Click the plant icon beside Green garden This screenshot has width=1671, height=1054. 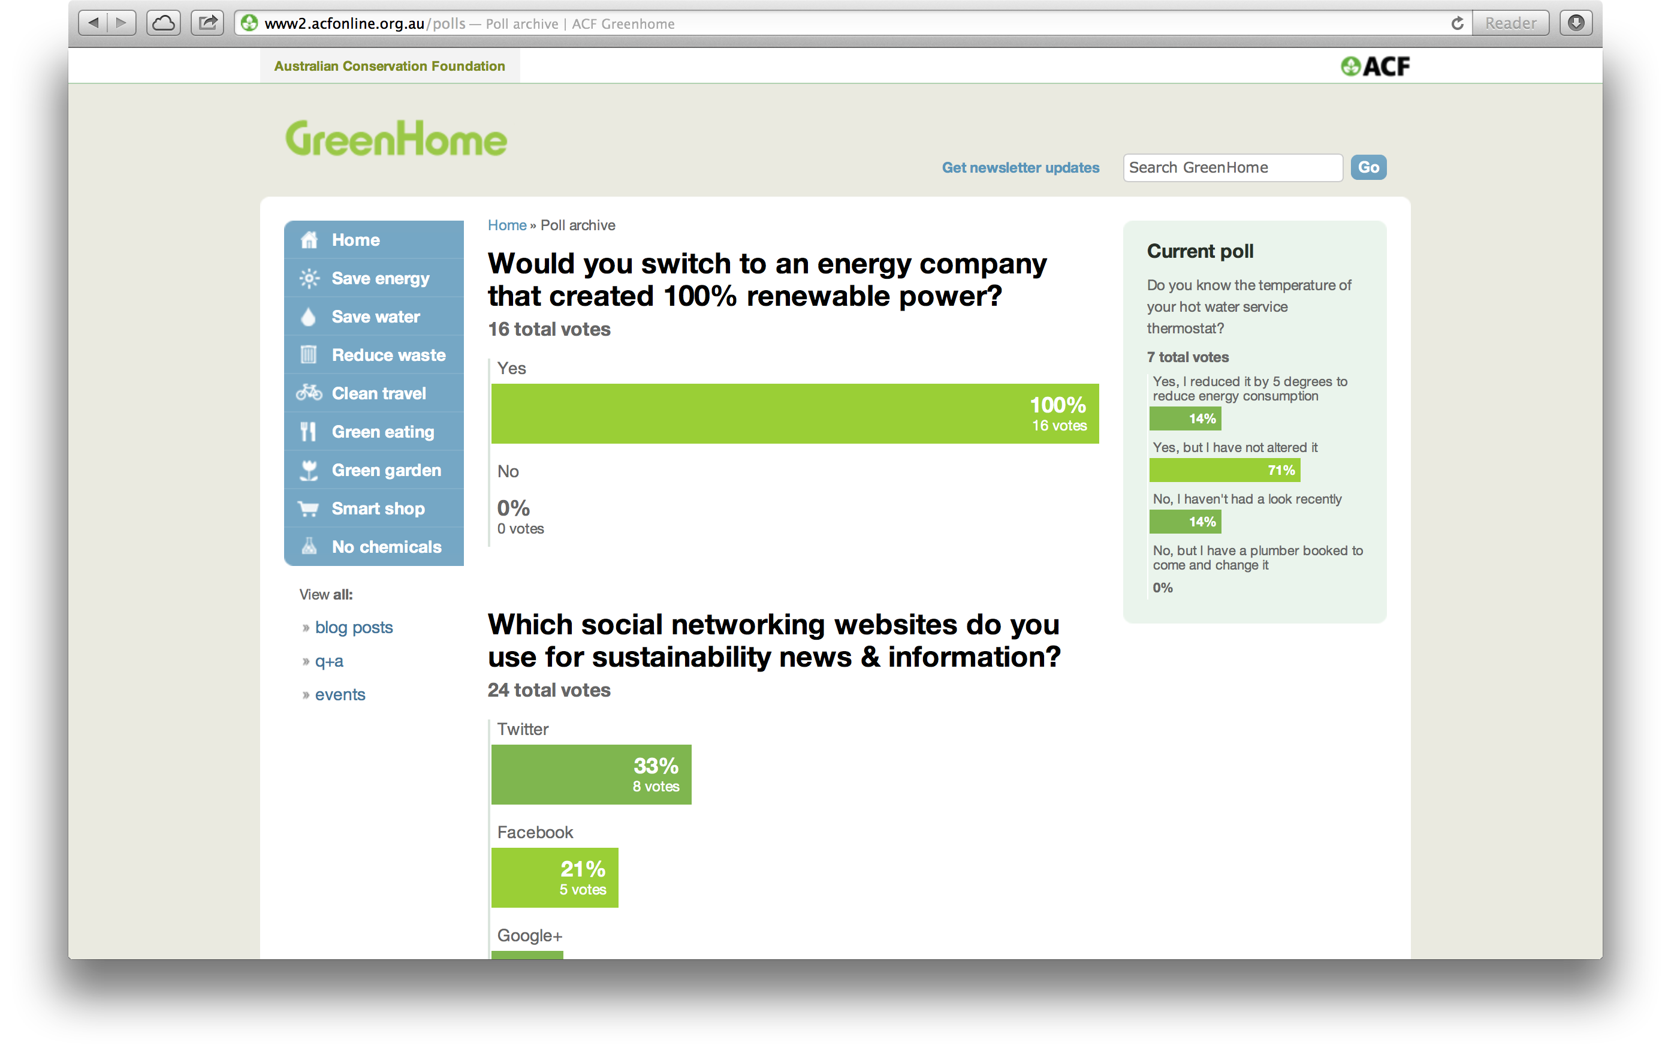[x=309, y=470]
